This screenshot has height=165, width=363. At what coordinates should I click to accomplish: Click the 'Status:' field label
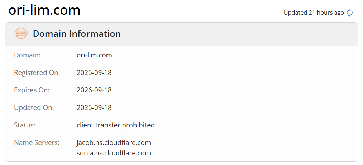[25, 125]
